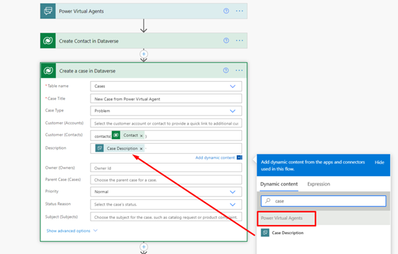398x254 pixels.
Task: Click the Power Virtual Agents trigger icon
Action: (48, 11)
